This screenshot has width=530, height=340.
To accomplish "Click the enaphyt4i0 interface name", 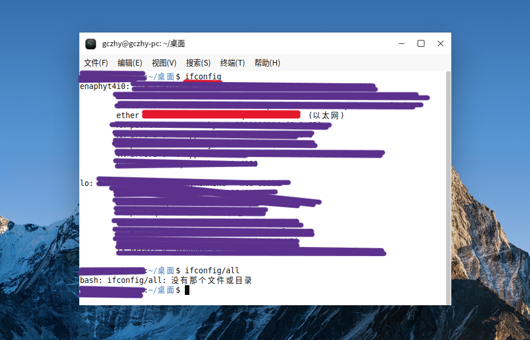I will click(x=104, y=86).
